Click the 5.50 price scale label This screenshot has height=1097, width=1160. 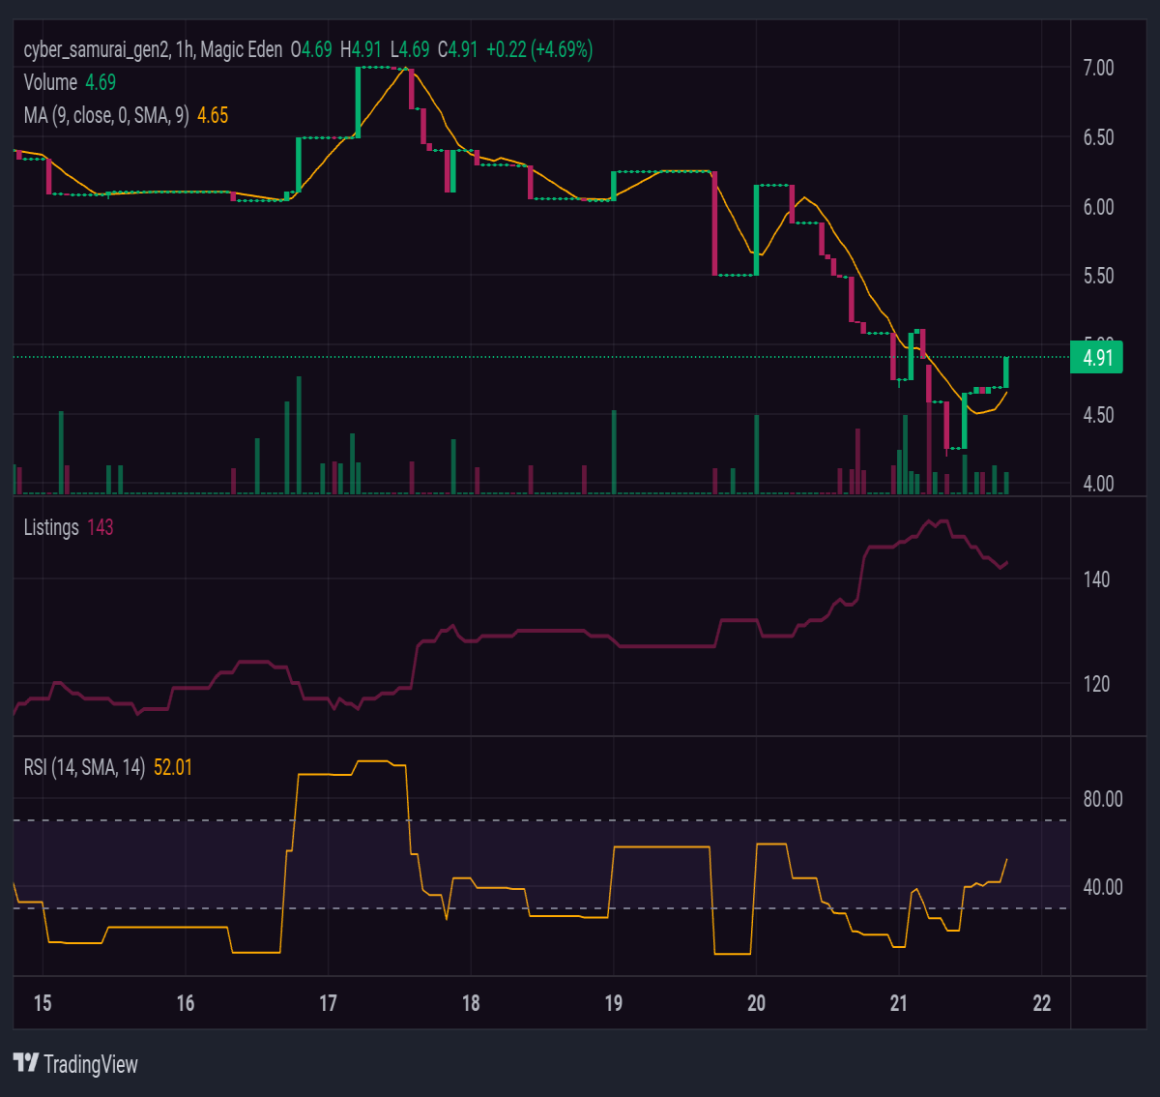(x=1098, y=276)
